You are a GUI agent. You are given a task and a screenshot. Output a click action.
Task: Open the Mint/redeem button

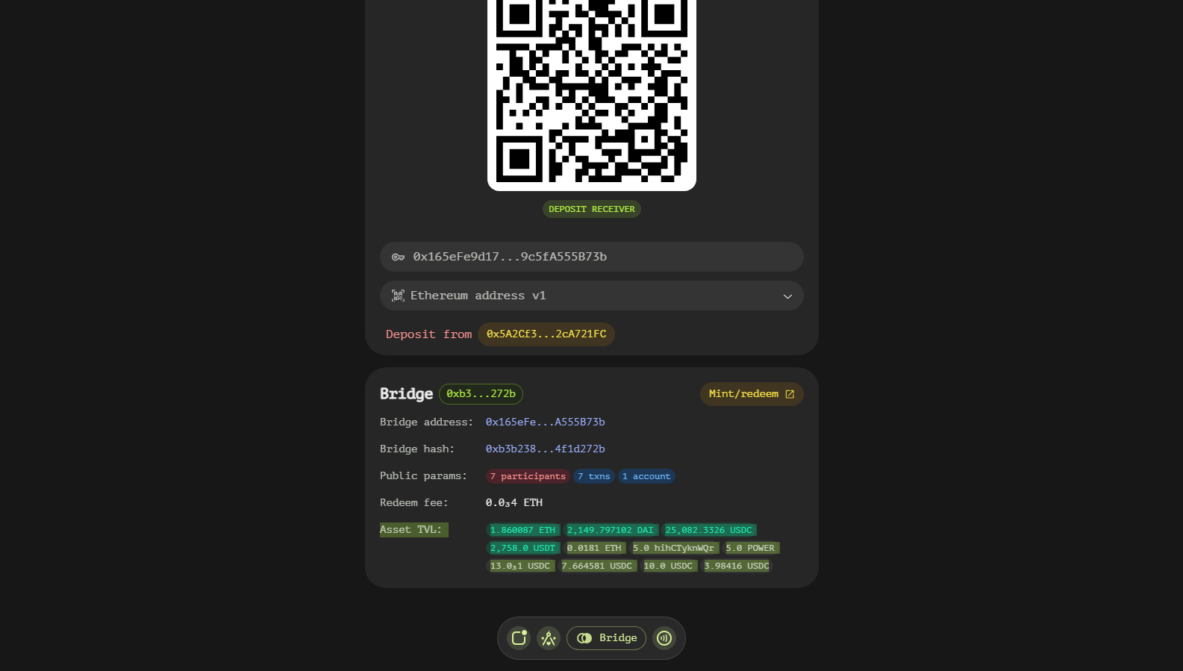752,394
